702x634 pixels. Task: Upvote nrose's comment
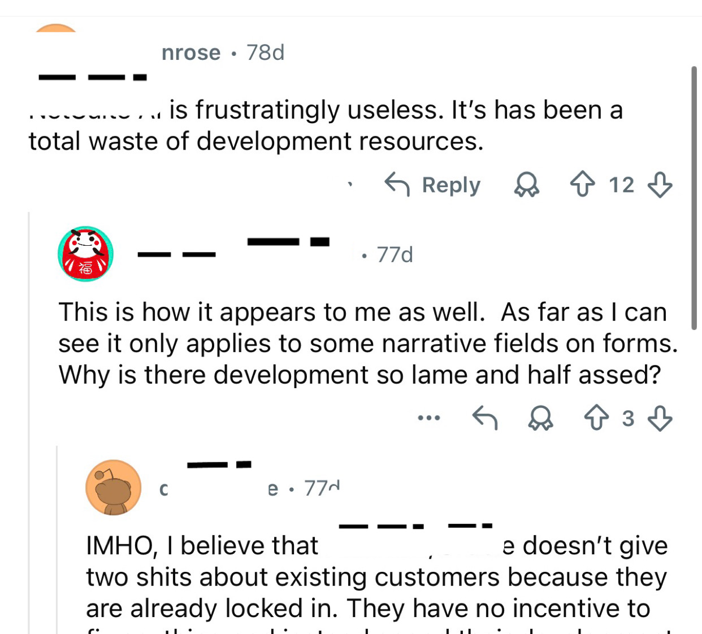coord(583,184)
